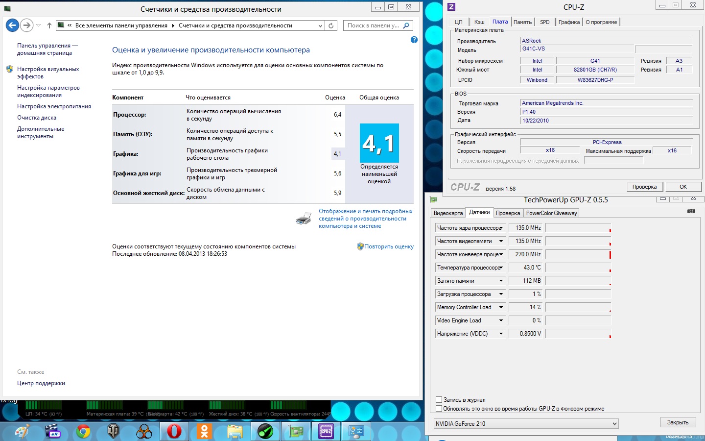Open the 'Проверка' tab in GPU-Z
The image size is (705, 441).
point(508,213)
